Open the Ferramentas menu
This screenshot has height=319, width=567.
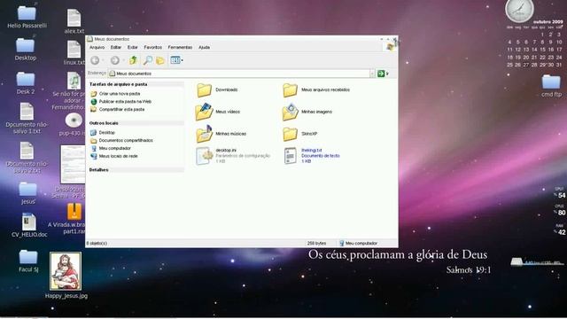click(x=180, y=47)
